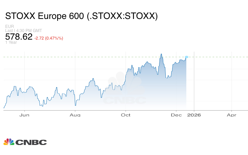This screenshot has width=248, height=155.
Task: Click the Dec label on the time axis
Action: coord(176,115)
